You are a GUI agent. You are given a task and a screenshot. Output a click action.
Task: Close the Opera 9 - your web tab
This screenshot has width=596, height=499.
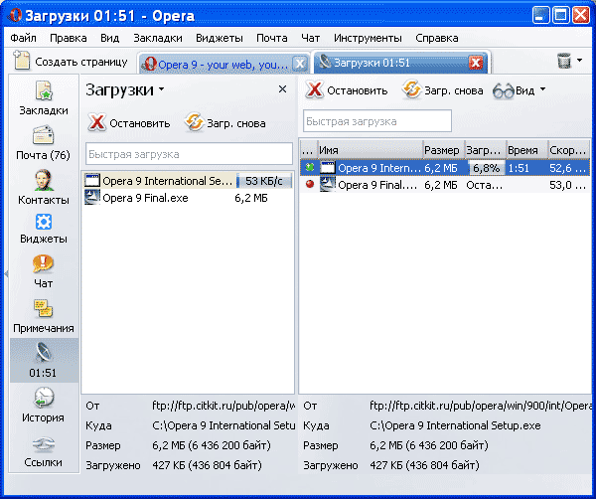(x=300, y=64)
